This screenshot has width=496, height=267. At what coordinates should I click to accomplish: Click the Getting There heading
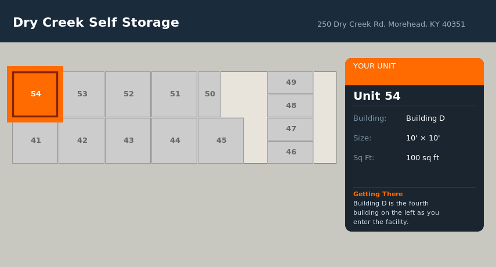pos(378,194)
